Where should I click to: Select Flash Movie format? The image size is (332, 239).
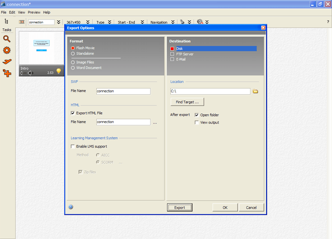pyautogui.click(x=73, y=48)
